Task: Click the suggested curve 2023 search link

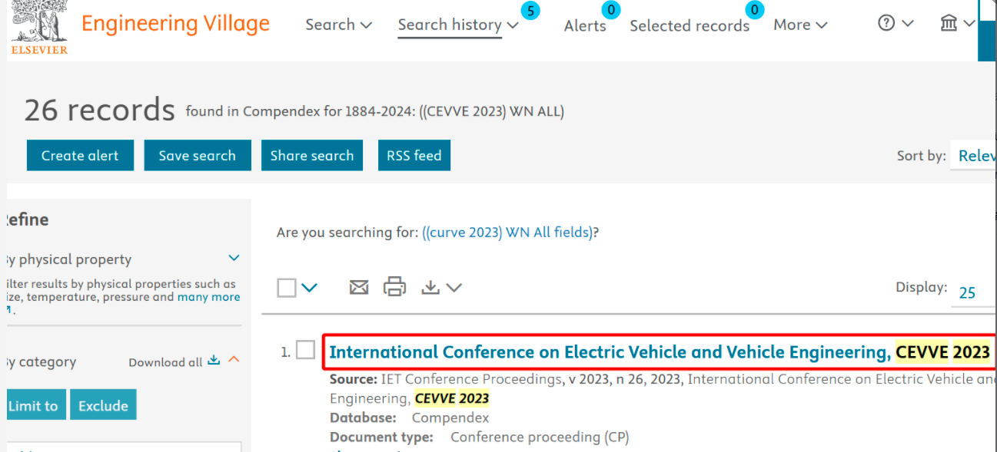Action: (508, 233)
